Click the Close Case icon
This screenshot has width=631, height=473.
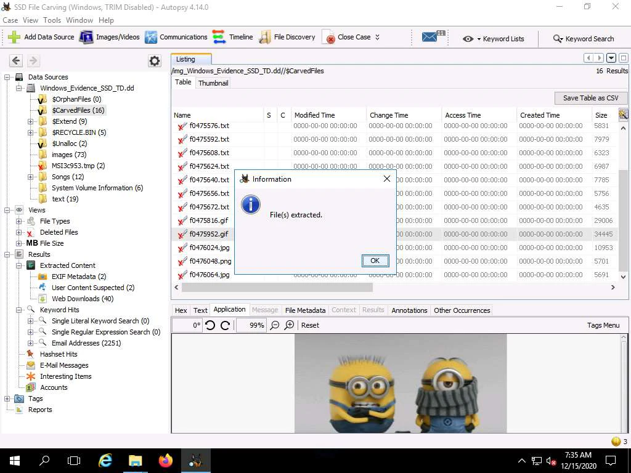(329, 38)
